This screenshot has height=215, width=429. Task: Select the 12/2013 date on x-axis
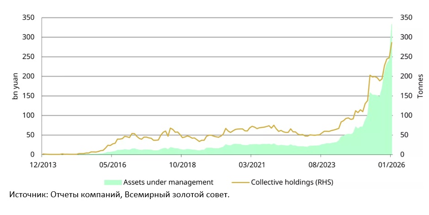pyautogui.click(x=42, y=164)
